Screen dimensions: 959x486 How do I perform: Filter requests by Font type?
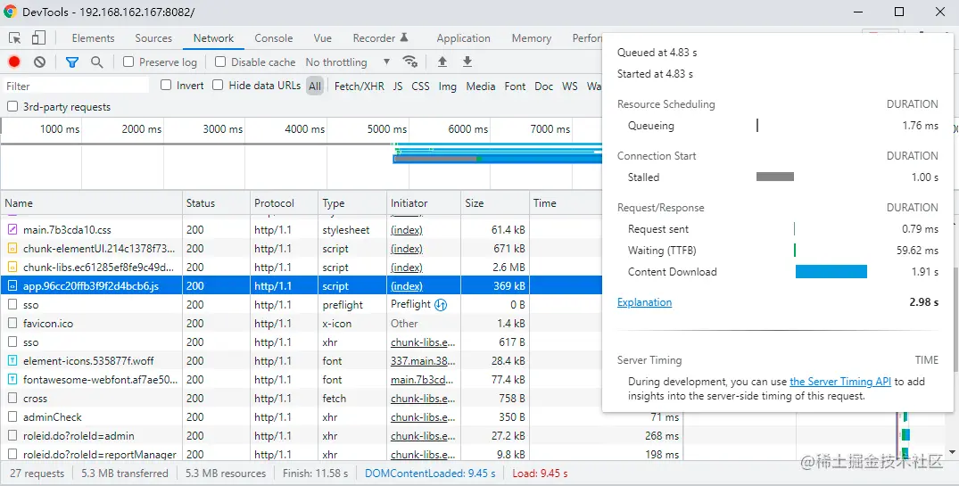515,86
